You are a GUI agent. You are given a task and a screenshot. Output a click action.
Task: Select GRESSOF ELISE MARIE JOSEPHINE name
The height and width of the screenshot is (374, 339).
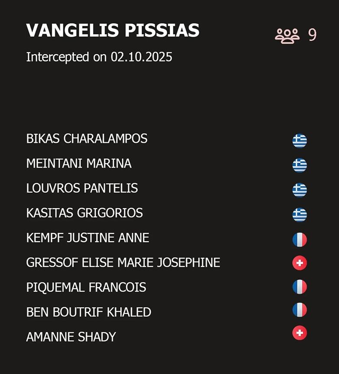tap(123, 262)
